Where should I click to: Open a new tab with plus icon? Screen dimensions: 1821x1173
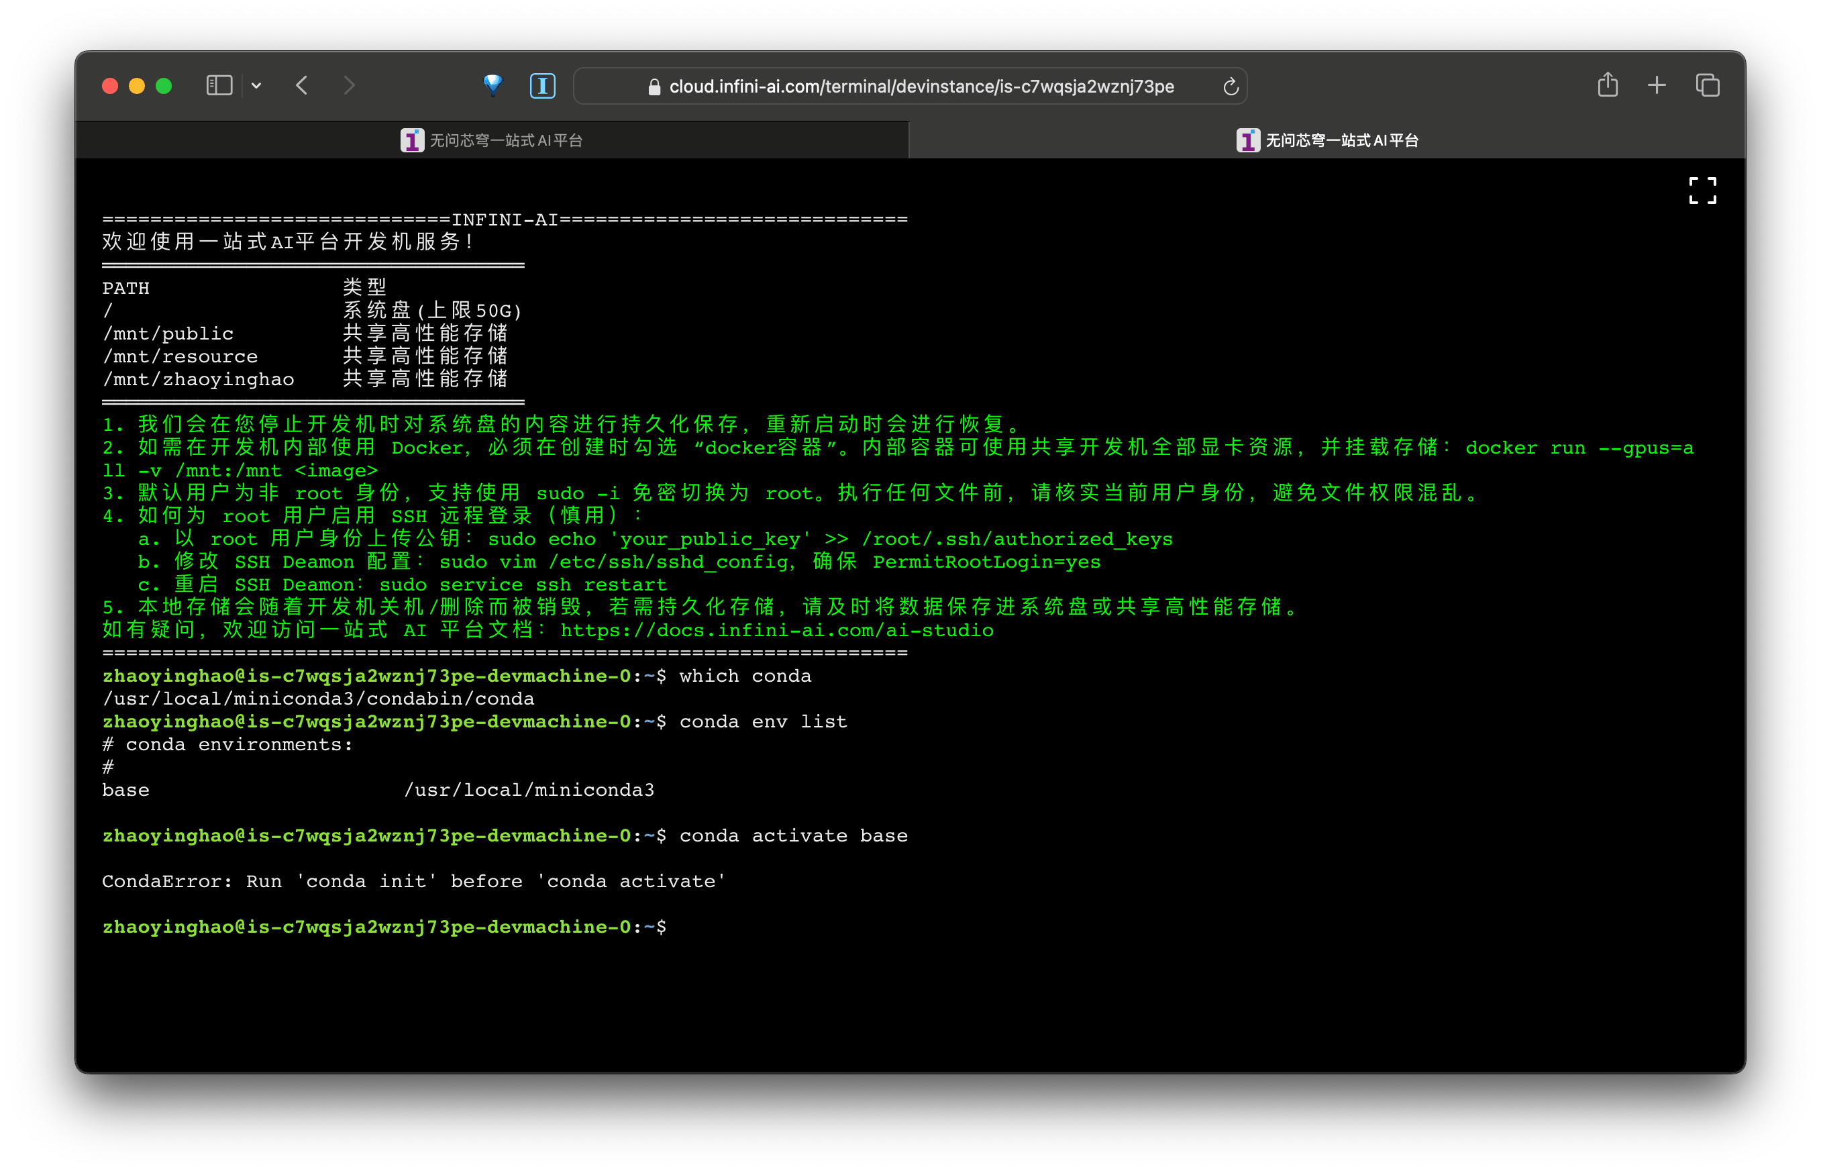point(1657,85)
